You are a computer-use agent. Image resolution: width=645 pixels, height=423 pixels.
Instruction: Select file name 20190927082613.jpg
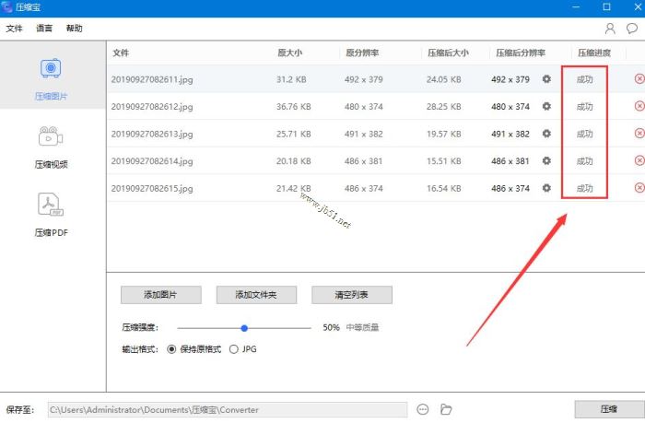152,134
